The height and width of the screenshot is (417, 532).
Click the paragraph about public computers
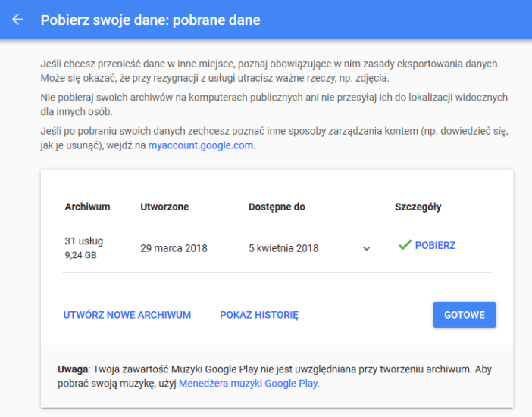tap(274, 104)
